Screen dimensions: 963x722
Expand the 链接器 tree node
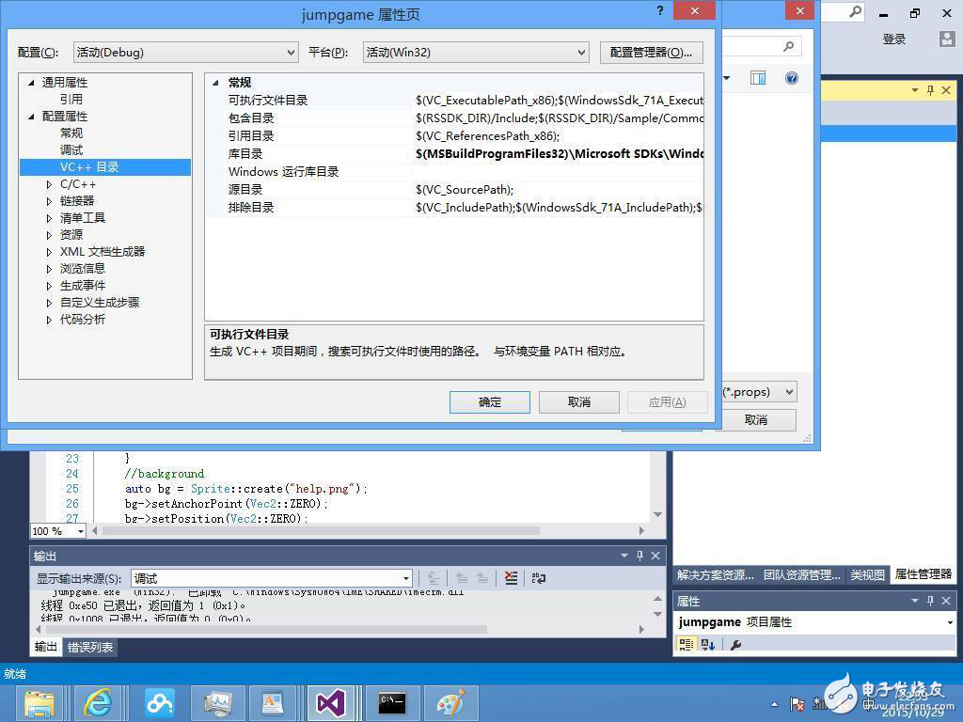click(x=50, y=201)
